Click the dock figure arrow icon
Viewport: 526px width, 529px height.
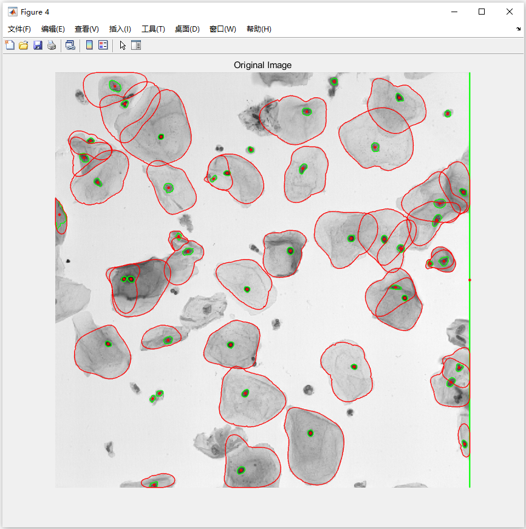(518, 29)
